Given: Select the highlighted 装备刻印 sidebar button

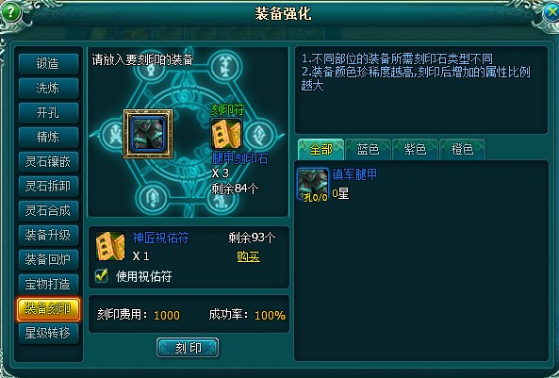Looking at the screenshot, I should (48, 309).
